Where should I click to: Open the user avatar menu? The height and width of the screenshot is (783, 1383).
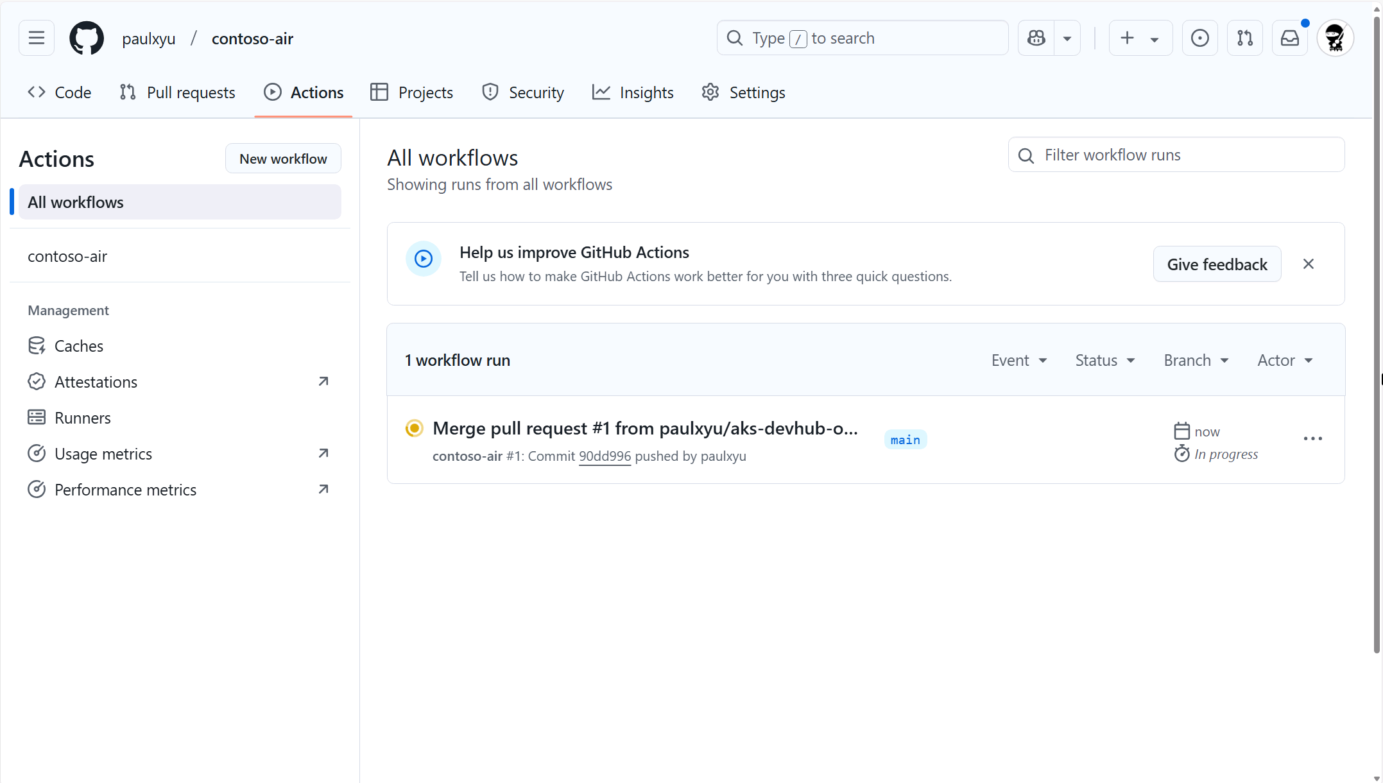point(1335,38)
